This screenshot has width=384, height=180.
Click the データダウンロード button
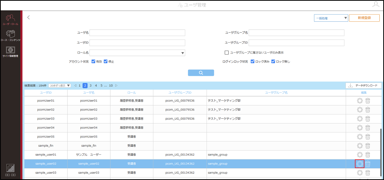[x=364, y=86]
